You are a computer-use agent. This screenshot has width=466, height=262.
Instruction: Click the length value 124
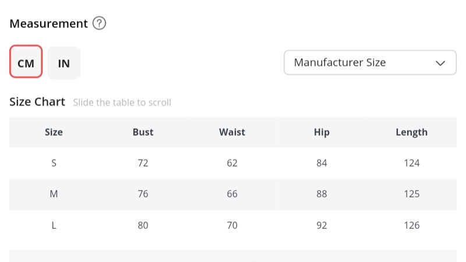411,163
